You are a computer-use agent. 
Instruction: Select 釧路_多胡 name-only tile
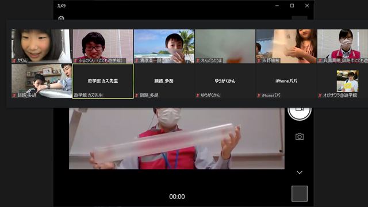pyautogui.click(x=164, y=81)
